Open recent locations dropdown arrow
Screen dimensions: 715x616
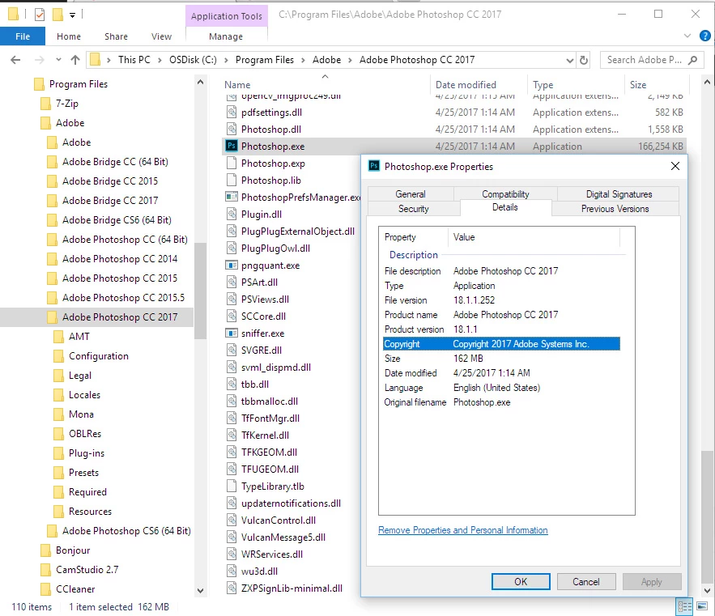[x=58, y=60]
